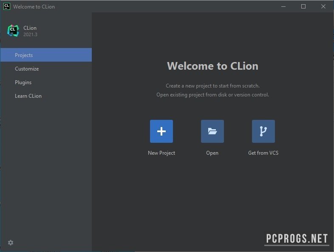Click 'Create a new project to start from scratch.'

point(212,86)
